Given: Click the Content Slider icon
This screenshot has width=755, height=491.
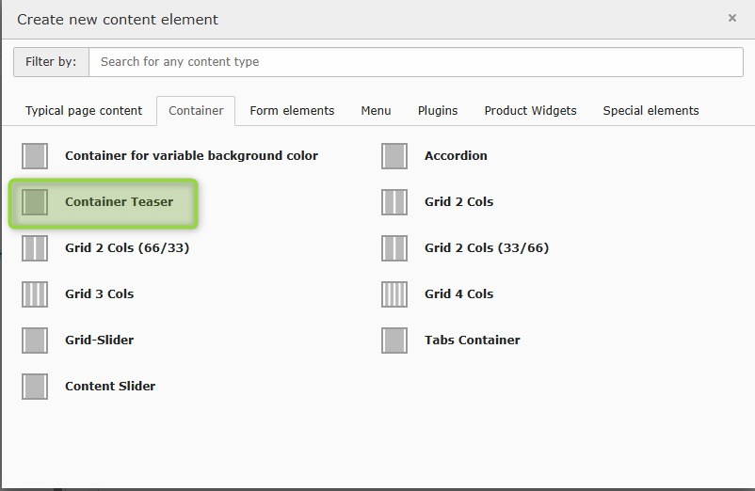Looking at the screenshot, I should (x=35, y=387).
